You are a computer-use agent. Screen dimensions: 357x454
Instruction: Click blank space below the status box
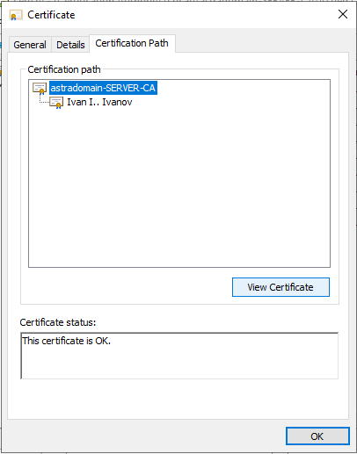(178, 400)
